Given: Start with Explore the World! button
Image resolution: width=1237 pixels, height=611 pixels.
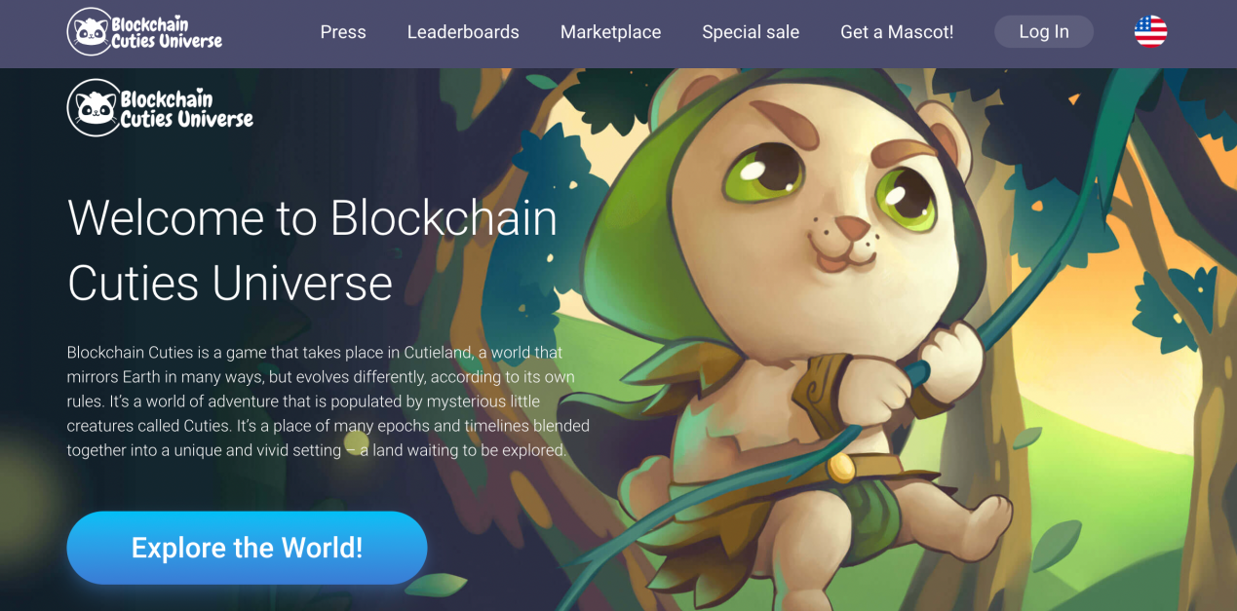Looking at the screenshot, I should point(247,548).
